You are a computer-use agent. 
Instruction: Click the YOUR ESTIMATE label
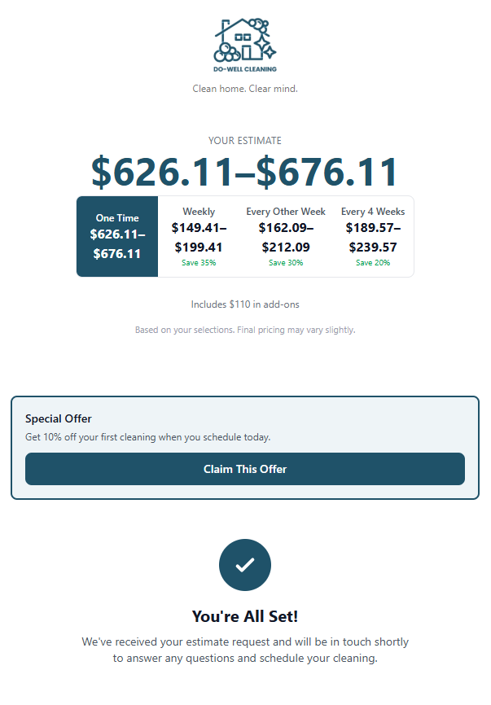coord(245,141)
